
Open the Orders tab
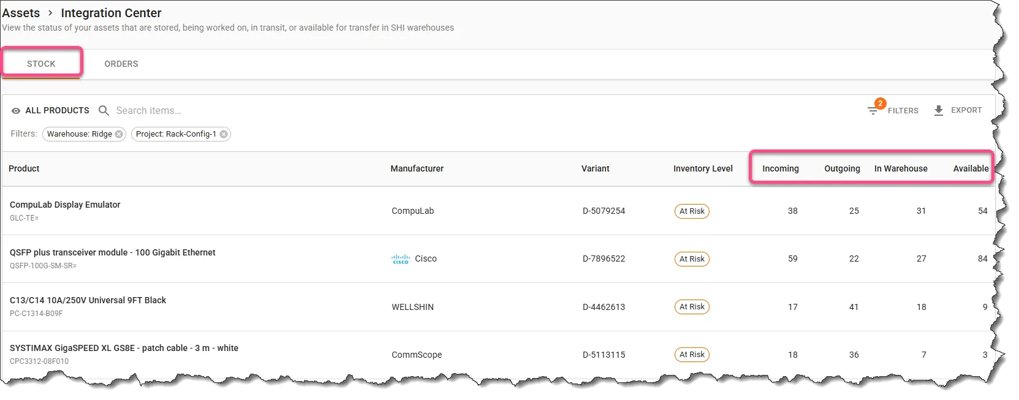[x=121, y=64]
